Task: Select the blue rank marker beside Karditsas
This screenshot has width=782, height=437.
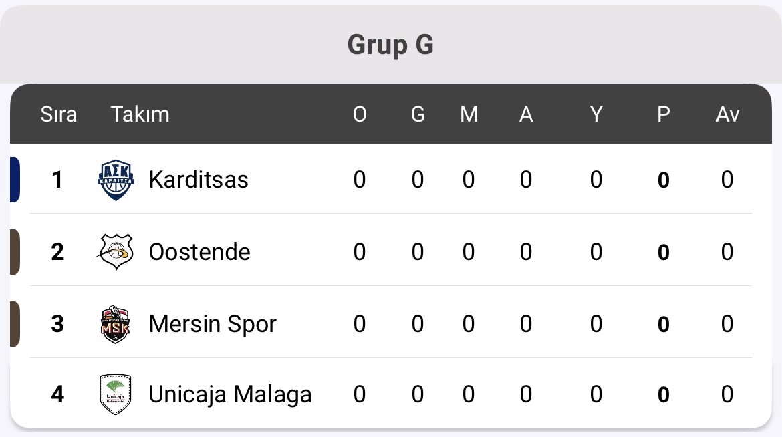Action: (x=15, y=180)
